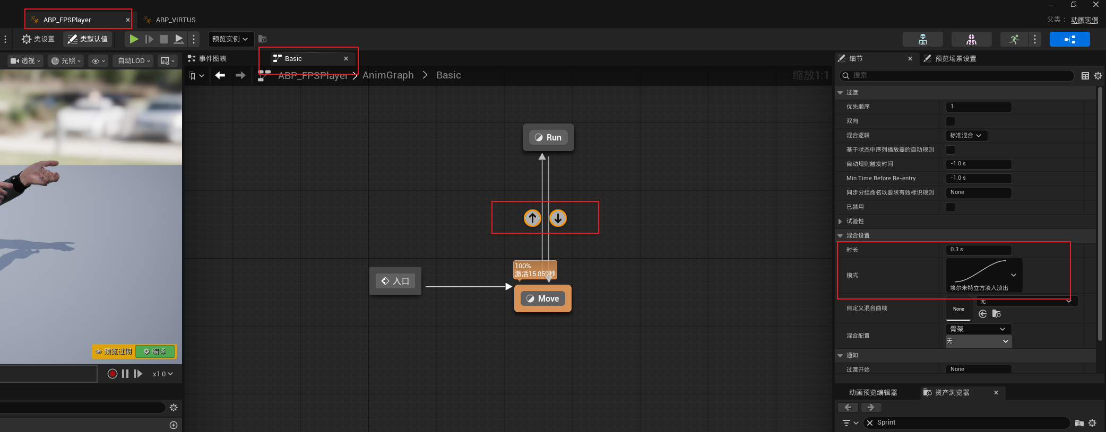Enable the 双向 (bidirectional) checkbox
The image size is (1106, 432).
coord(951,121)
